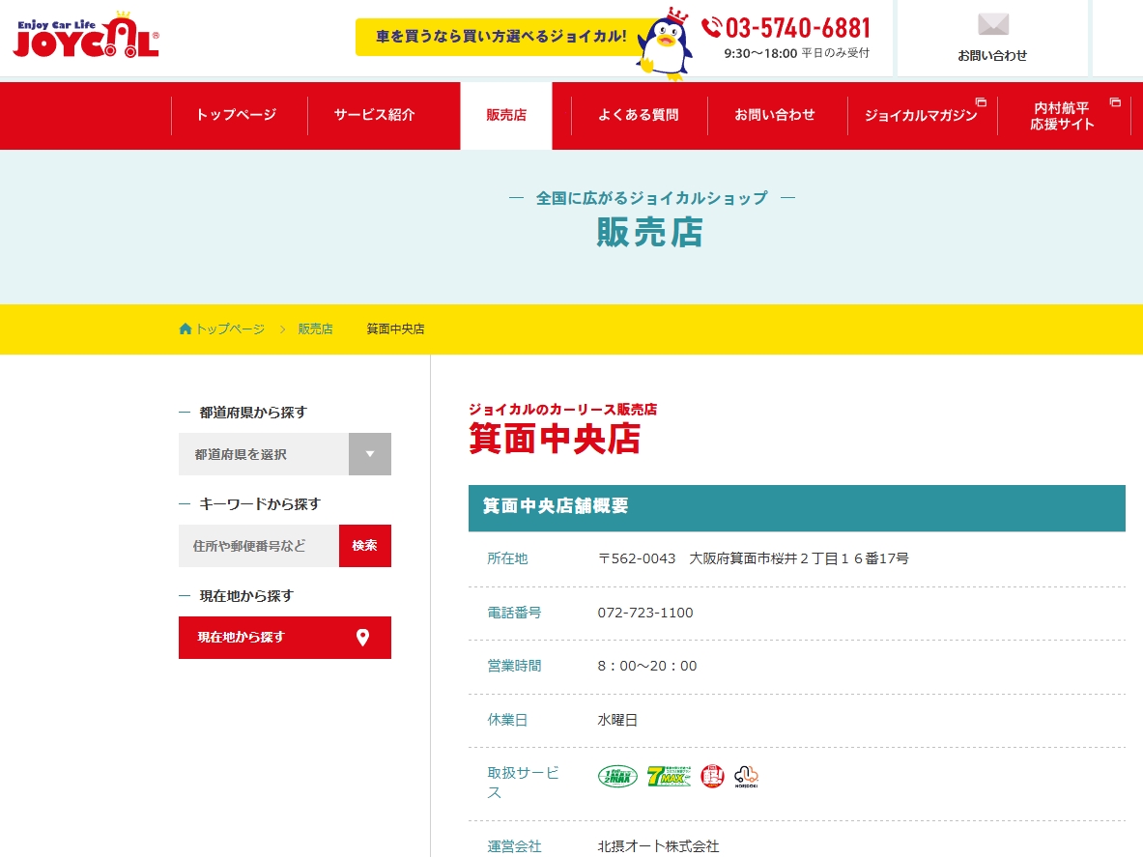Open the 販売店 navigation tab
The width and height of the screenshot is (1143, 857).
click(x=506, y=115)
